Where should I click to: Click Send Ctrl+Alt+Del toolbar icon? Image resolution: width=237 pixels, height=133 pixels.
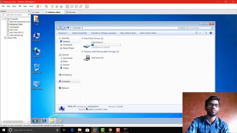[x=46, y=6]
